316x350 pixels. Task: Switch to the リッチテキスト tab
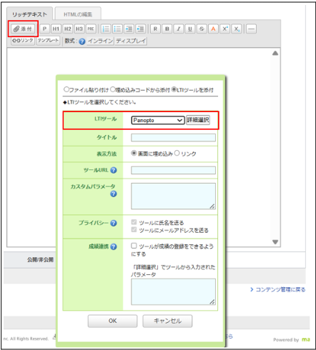[x=30, y=14]
